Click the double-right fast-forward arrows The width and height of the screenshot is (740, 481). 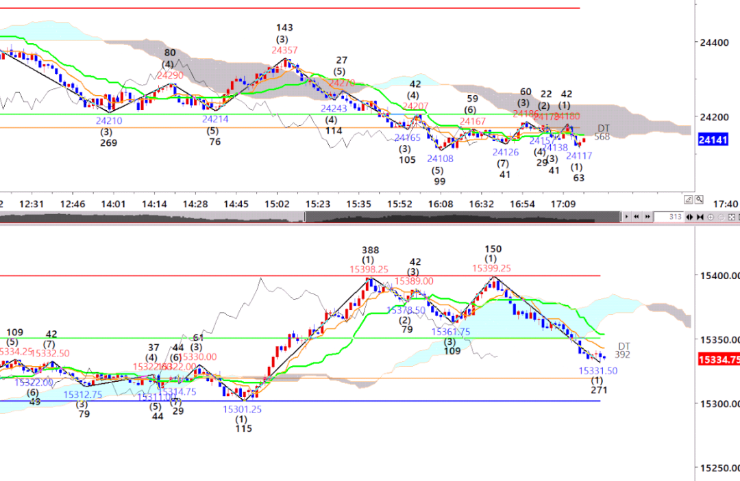pos(647,217)
